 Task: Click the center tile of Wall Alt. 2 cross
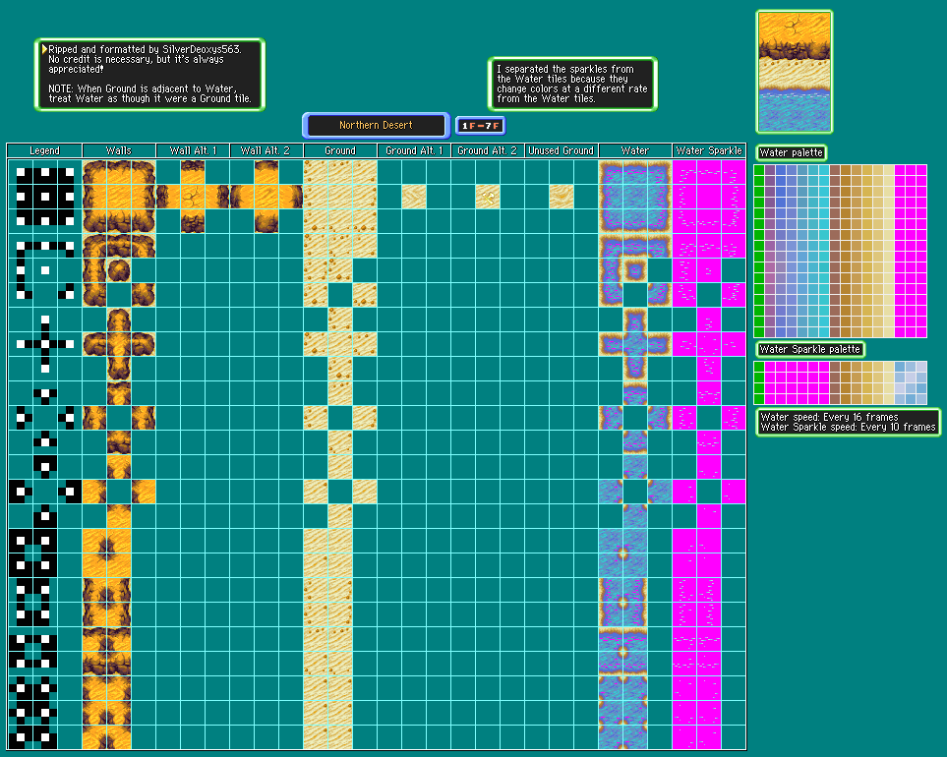[266, 197]
